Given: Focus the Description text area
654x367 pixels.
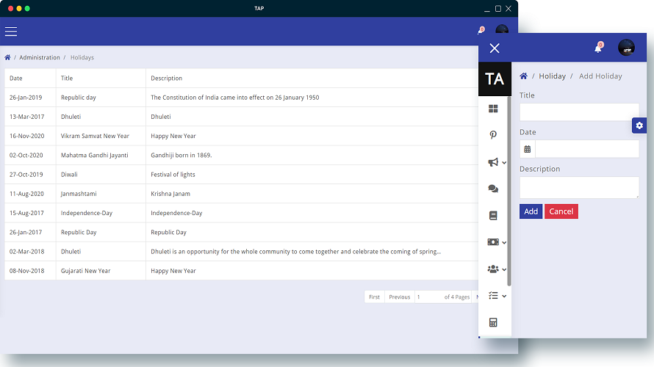Looking at the screenshot, I should pos(579,187).
